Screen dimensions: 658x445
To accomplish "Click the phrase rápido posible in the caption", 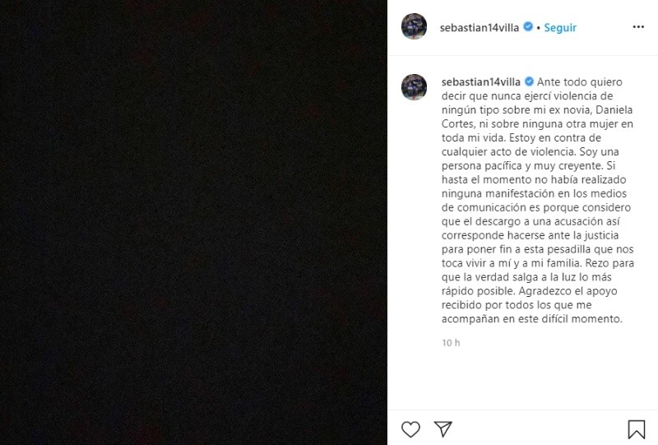I will [478, 291].
